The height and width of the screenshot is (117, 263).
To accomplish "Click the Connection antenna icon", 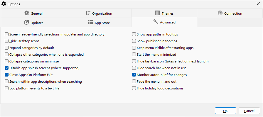I will tap(220, 13).
